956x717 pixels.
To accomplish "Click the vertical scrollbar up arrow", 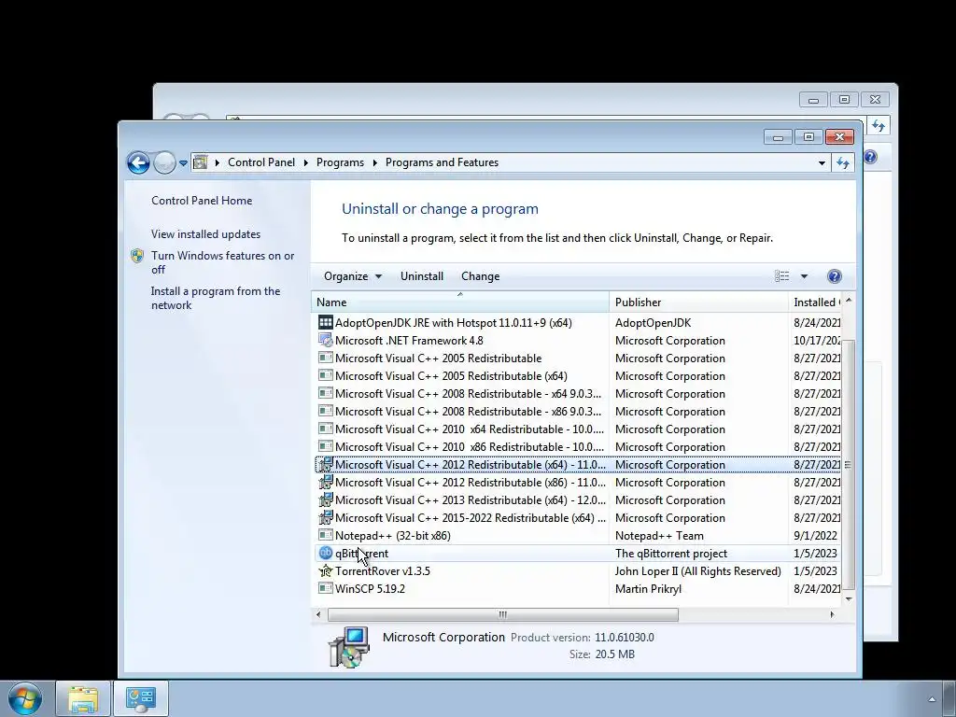I will coord(848,301).
